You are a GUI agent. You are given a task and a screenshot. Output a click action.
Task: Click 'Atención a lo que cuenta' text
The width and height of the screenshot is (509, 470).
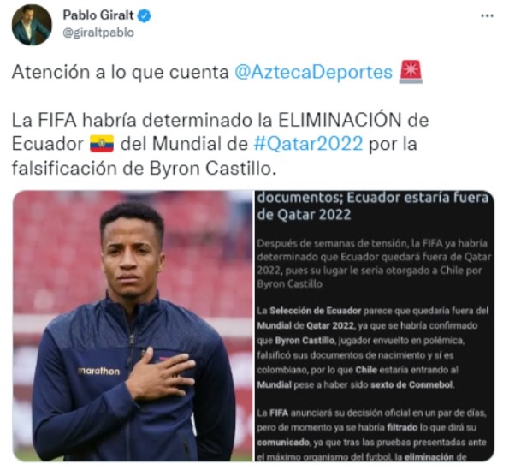point(120,72)
